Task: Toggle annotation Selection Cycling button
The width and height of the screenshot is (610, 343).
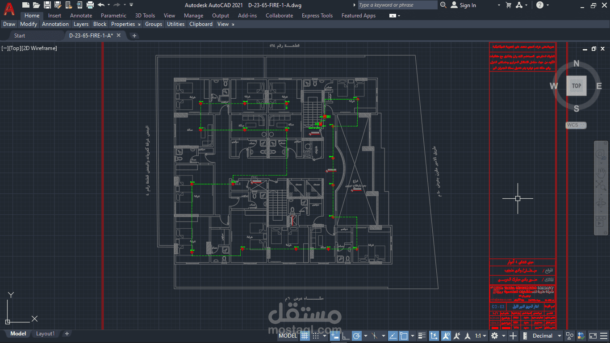Action: [x=434, y=336]
